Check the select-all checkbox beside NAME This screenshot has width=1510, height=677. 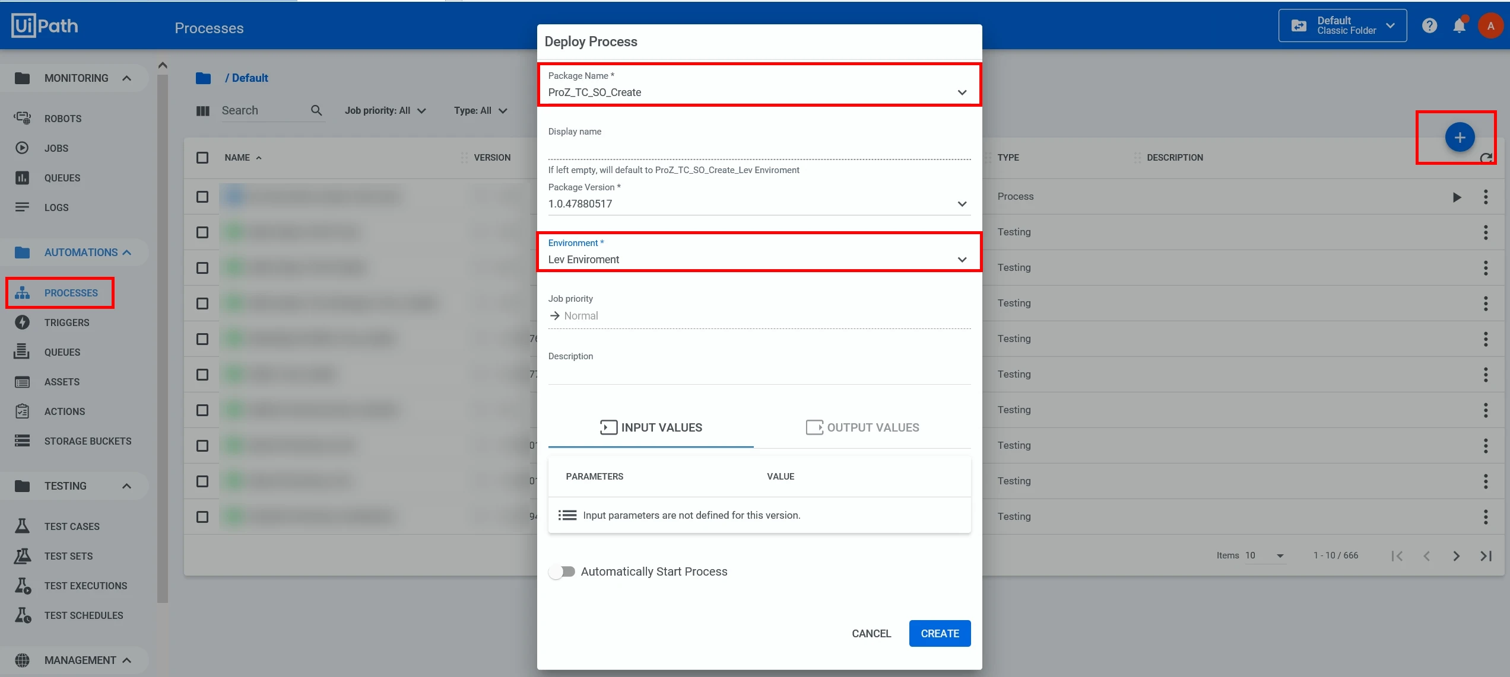pos(202,158)
